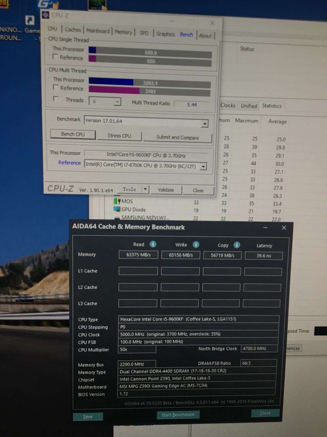This screenshot has height=437, width=327.
Task: Select the GPU Diode sensor icon
Action: pyautogui.click(x=117, y=209)
